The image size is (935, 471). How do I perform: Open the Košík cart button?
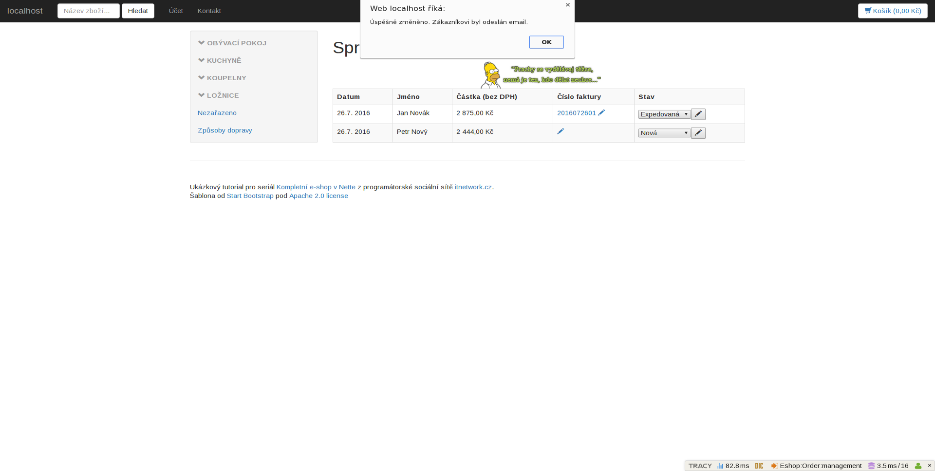click(893, 11)
